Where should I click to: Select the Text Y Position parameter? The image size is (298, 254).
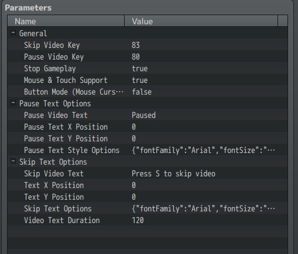pos(54,197)
